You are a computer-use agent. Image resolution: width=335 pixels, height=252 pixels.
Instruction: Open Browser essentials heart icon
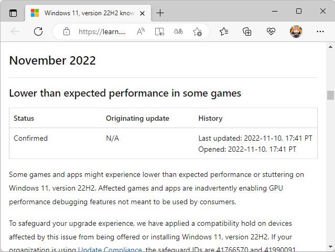pyautogui.click(x=271, y=31)
